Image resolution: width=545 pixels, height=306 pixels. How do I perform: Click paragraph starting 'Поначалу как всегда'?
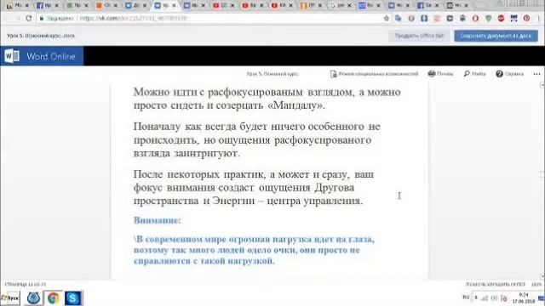click(x=257, y=139)
